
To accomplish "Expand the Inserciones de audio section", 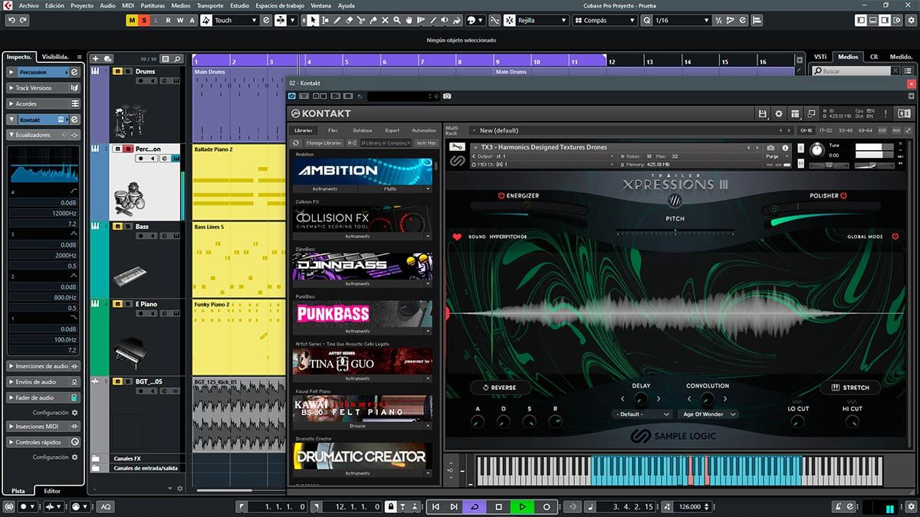I will (43, 366).
